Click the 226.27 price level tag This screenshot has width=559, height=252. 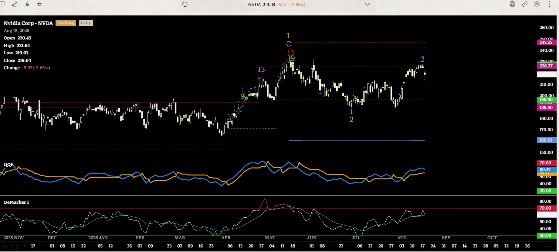coord(546,66)
